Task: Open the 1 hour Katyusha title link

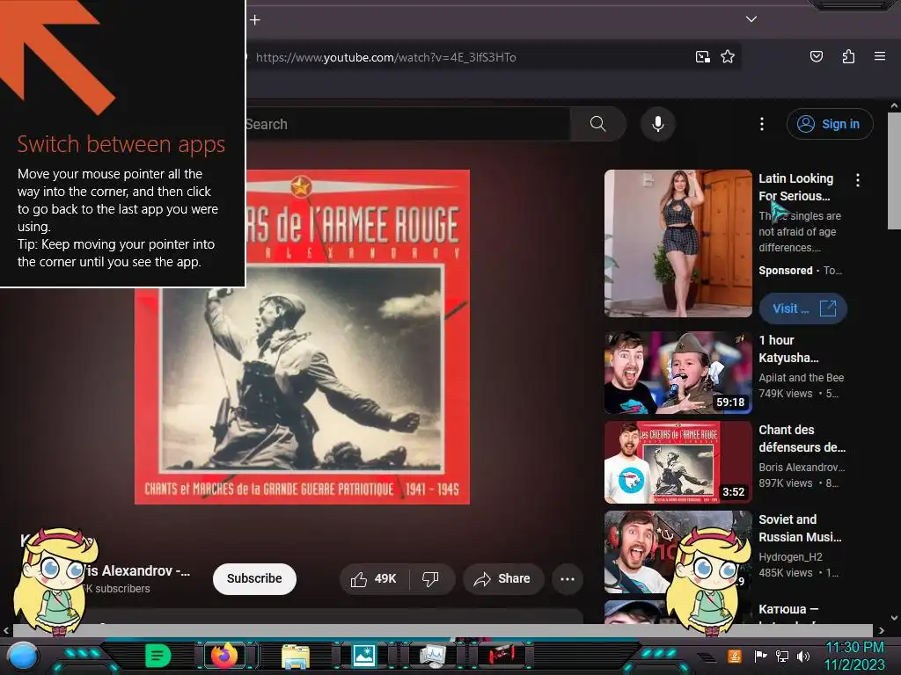Action: pos(788,349)
